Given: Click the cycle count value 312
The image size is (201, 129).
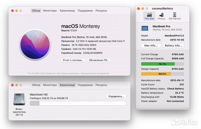Looking at the screenshot, I should point(182,85).
